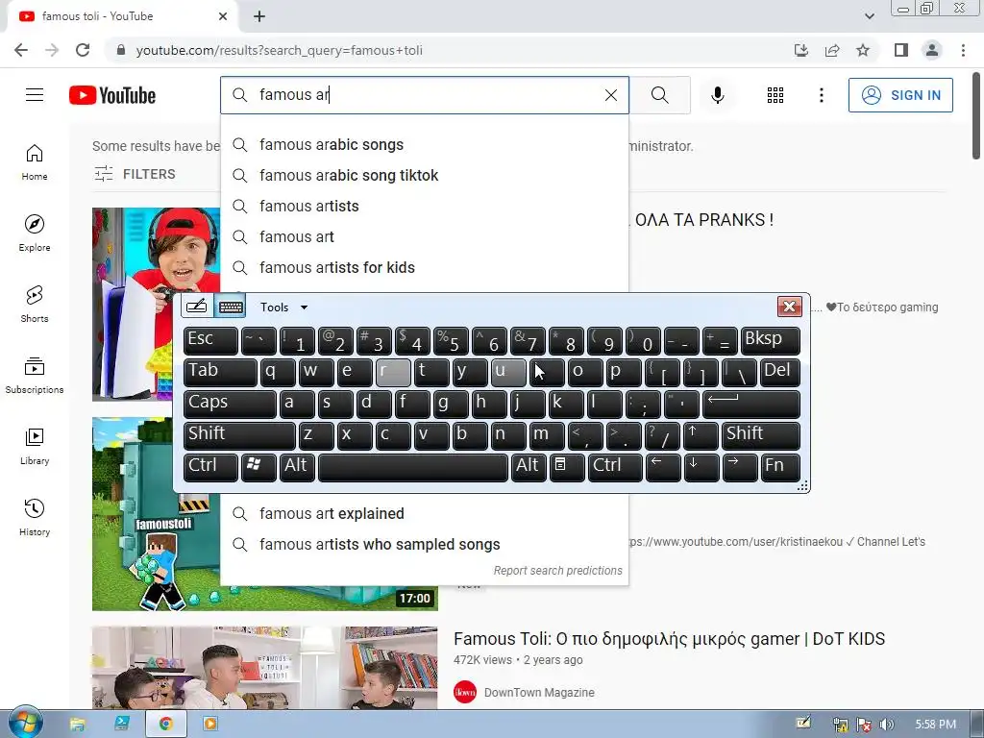Toggle the Chrome side panel
The width and height of the screenshot is (984, 738).
[x=901, y=50]
